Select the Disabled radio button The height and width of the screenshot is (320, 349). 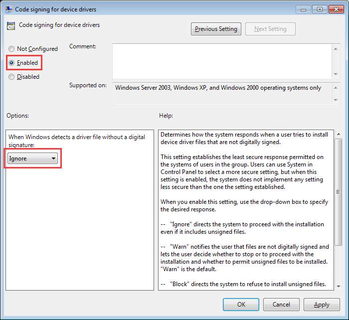tap(11, 77)
